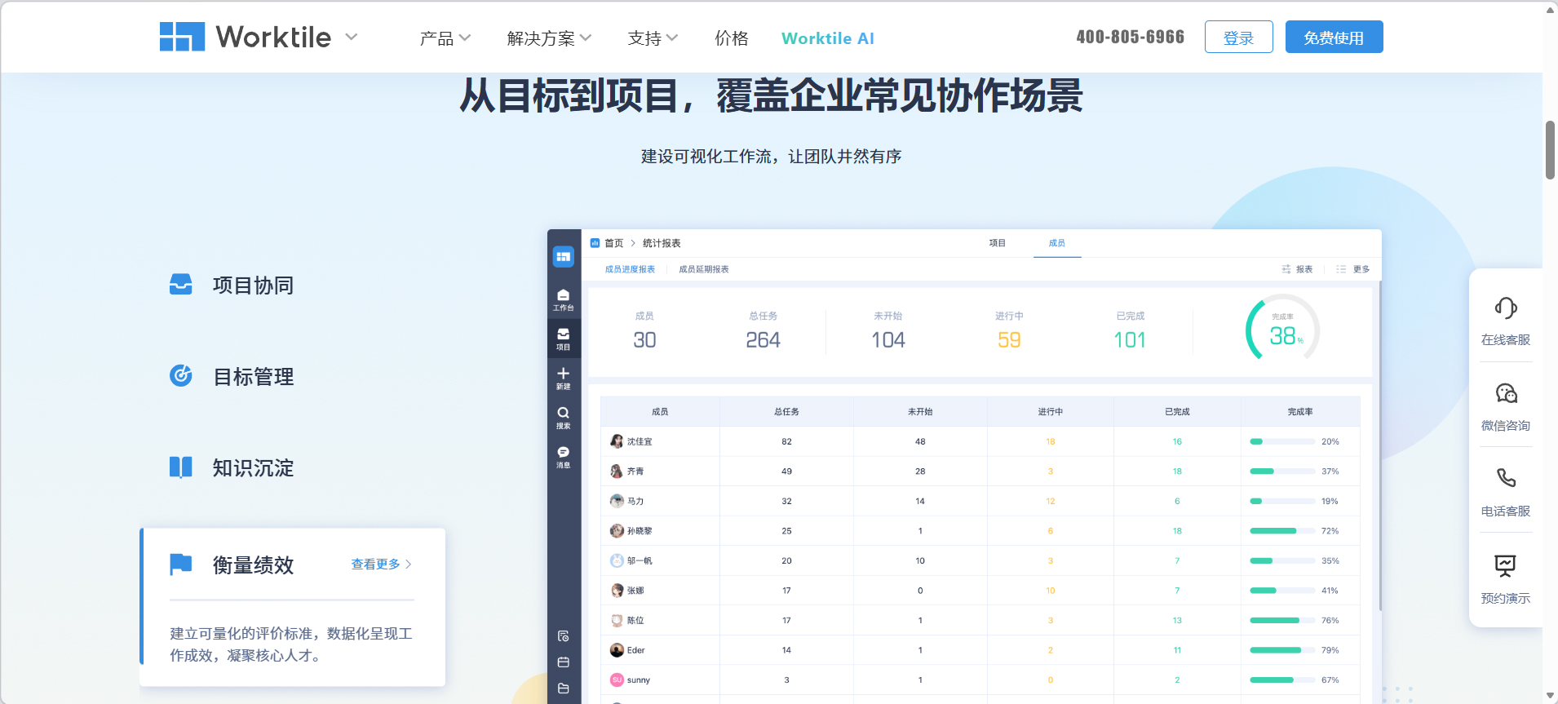Click the 衡量绩效 flag icon
This screenshot has height=704, width=1558.
click(180, 564)
